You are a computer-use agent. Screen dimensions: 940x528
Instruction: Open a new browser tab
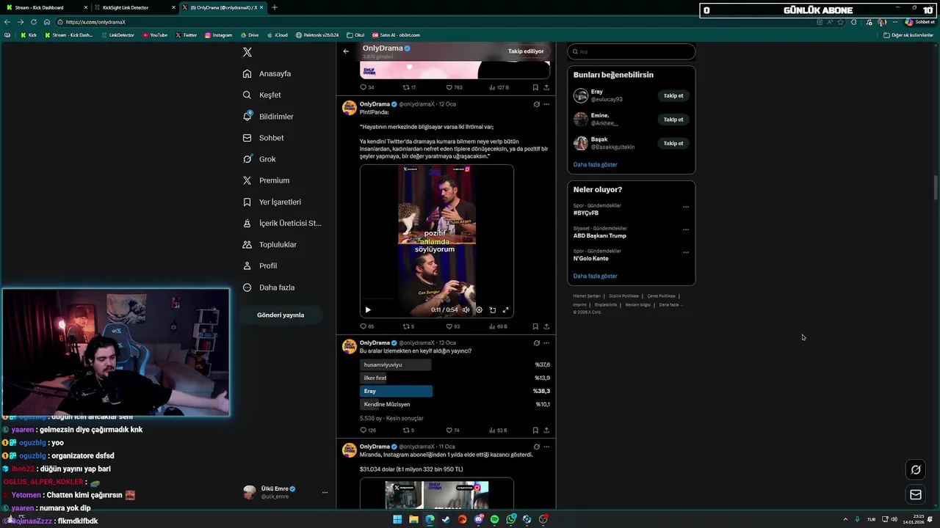point(275,7)
